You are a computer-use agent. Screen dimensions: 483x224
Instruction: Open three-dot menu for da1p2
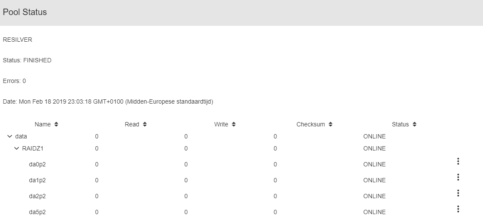click(x=458, y=177)
